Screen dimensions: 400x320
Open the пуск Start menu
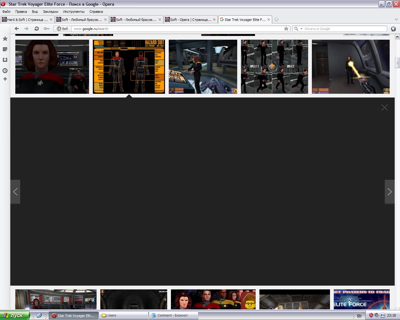(15, 315)
